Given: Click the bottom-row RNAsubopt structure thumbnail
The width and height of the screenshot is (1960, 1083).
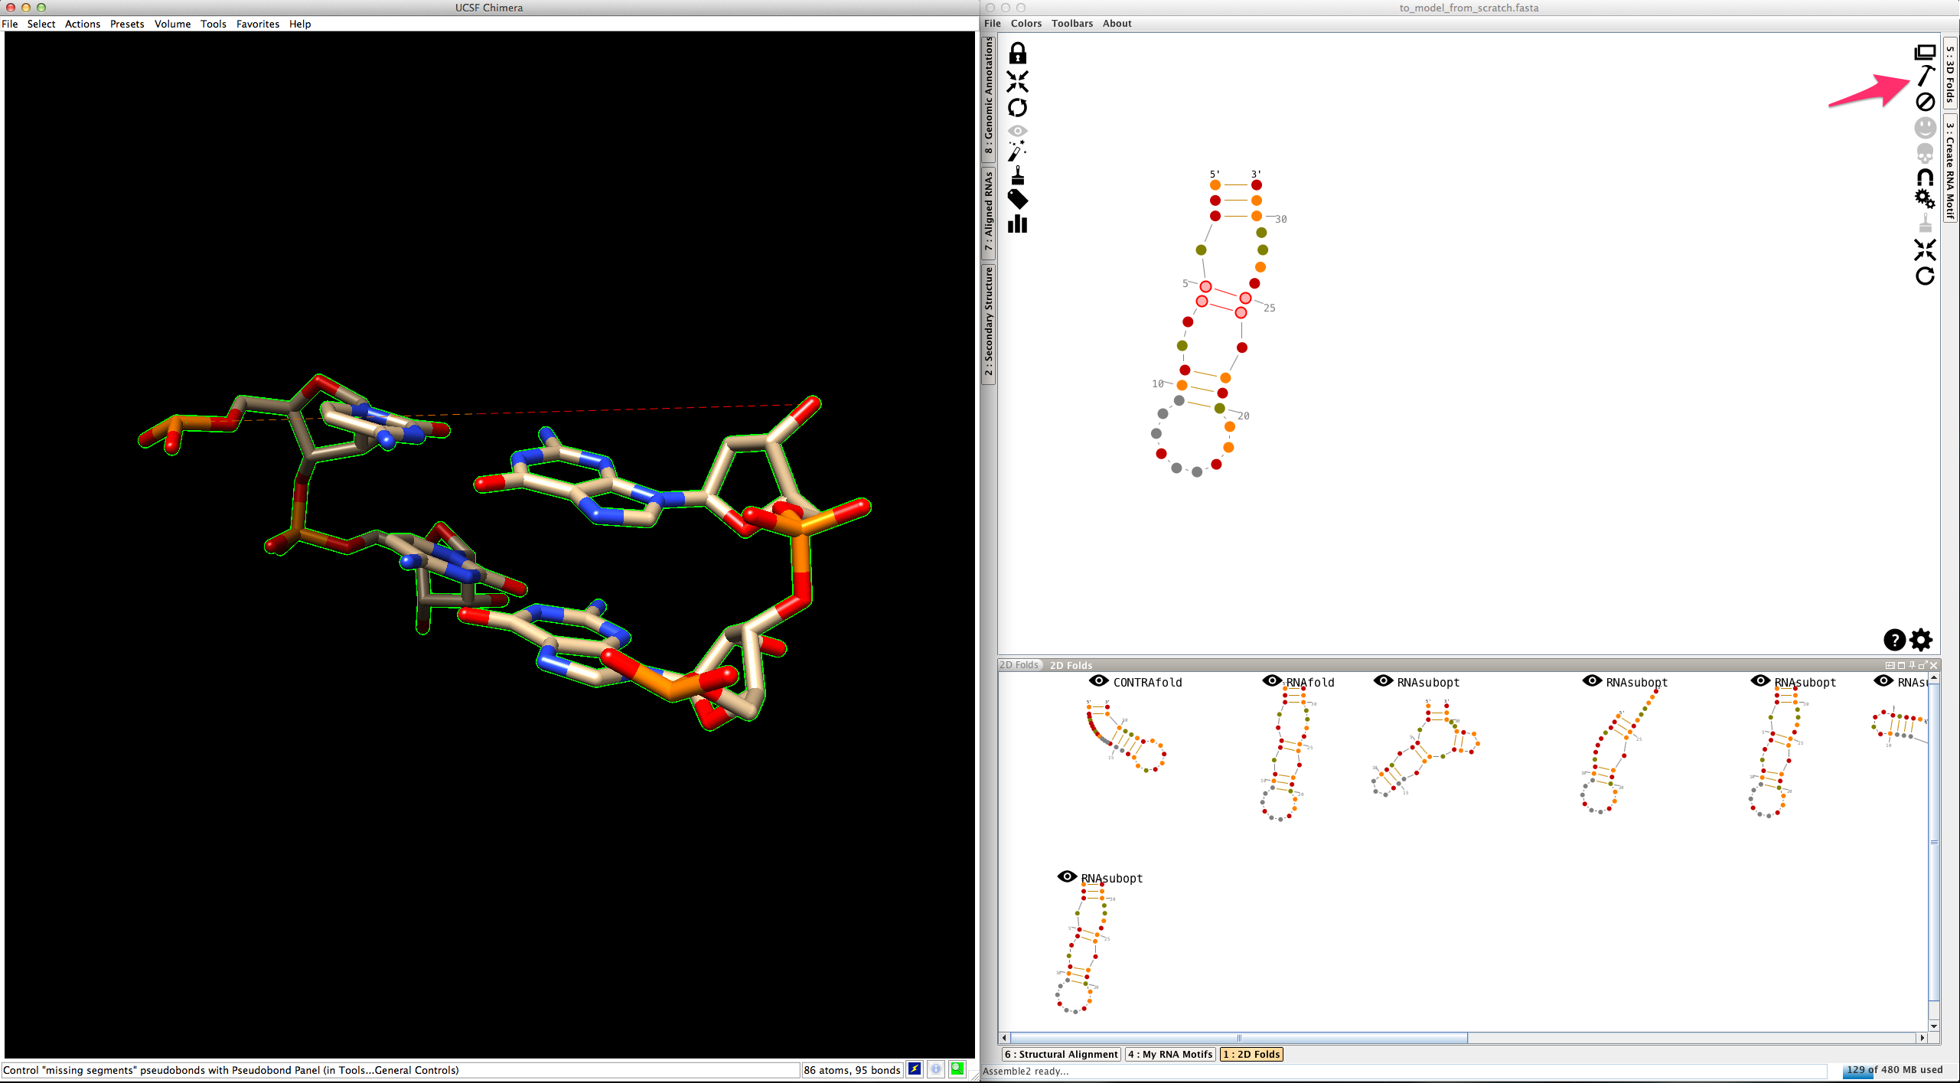Looking at the screenshot, I should [1086, 948].
